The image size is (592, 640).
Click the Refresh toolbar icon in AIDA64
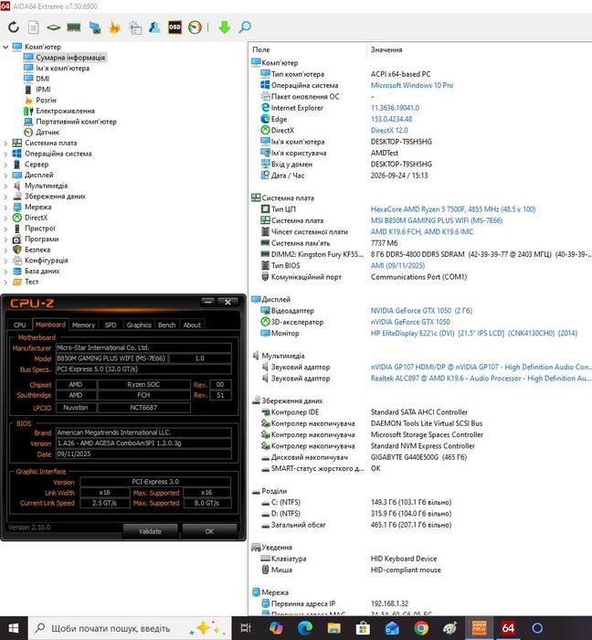[x=14, y=27]
